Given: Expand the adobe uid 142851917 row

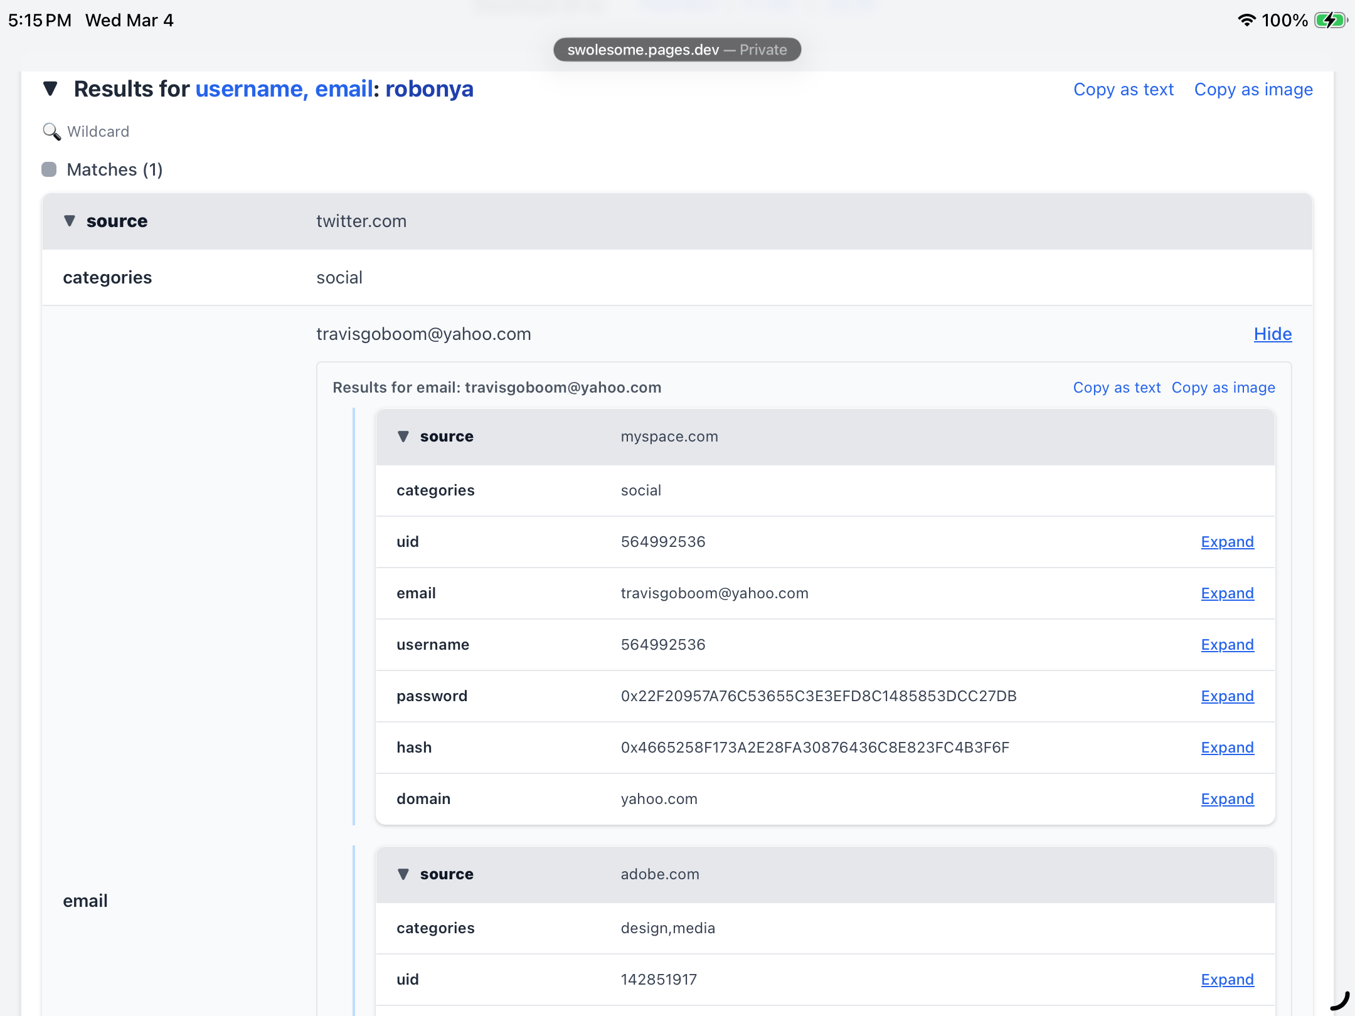Looking at the screenshot, I should [x=1226, y=980].
